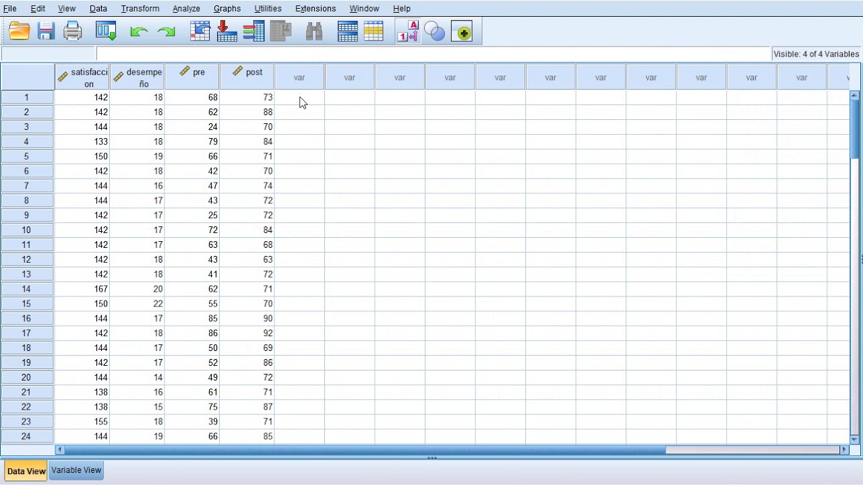Go to variable icon with red arrow
Viewport: 863px width, 485px height.
(227, 31)
